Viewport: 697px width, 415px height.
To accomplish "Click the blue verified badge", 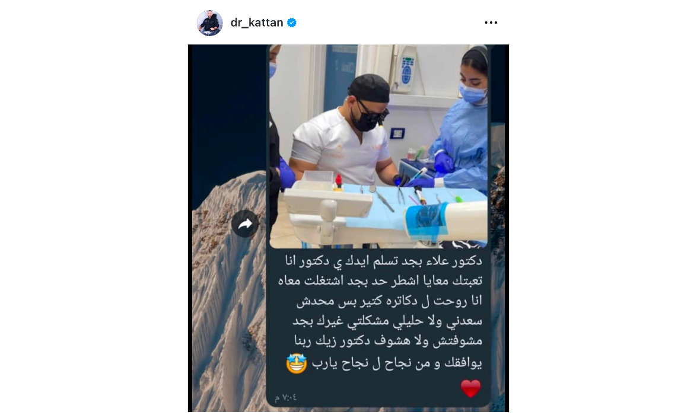I will pos(292,23).
